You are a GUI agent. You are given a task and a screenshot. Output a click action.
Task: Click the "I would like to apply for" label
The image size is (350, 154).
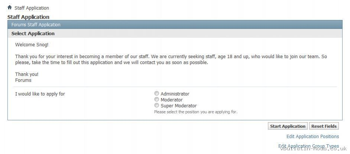[40, 94]
